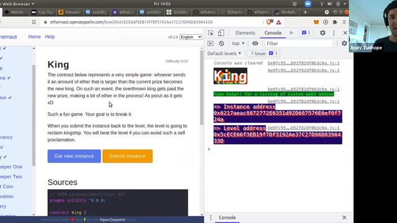Screen dimensions: 397x223
Task: Open the vation level in sidebar
Action: click(7, 196)
